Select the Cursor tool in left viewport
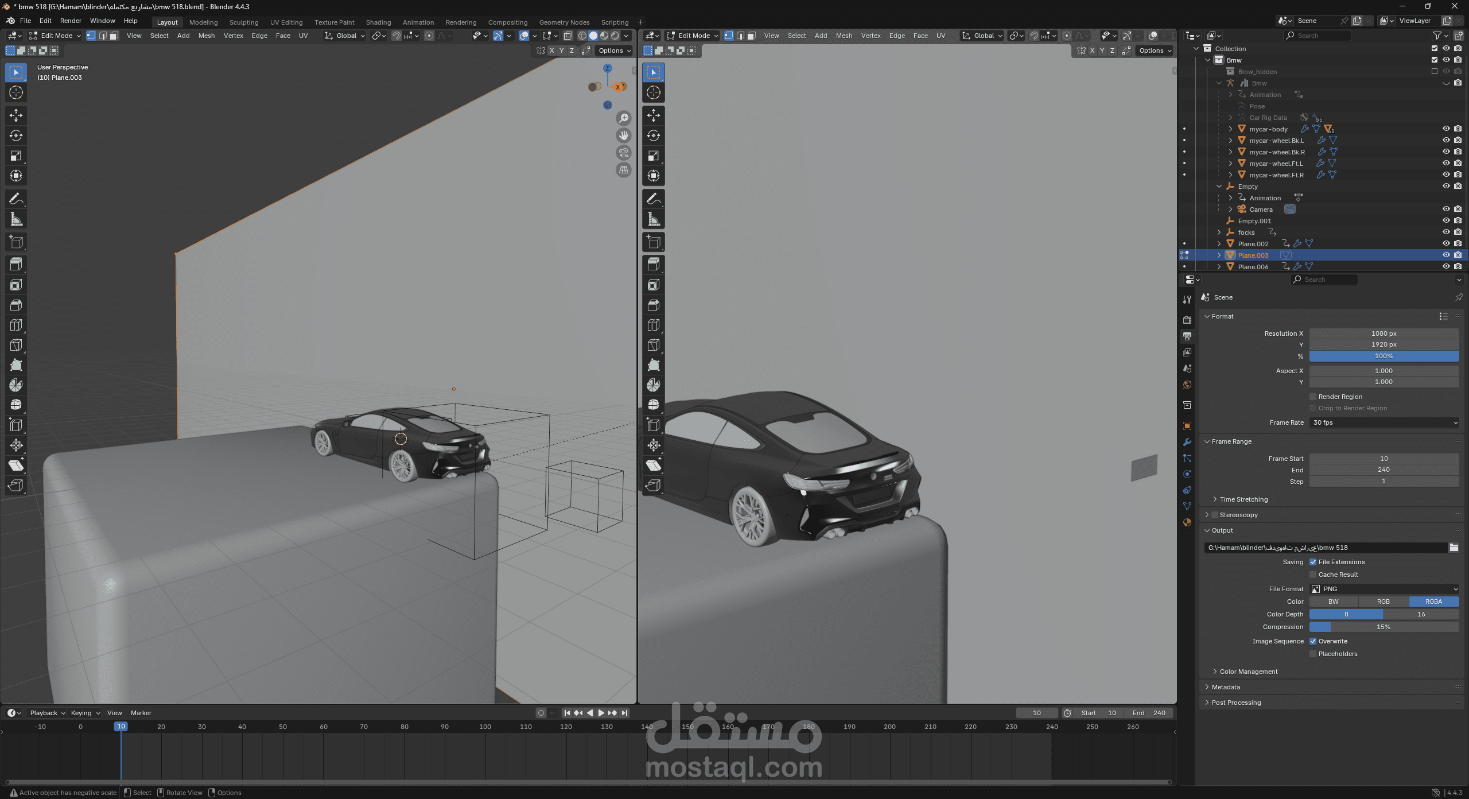This screenshot has height=799, width=1469. [x=16, y=92]
